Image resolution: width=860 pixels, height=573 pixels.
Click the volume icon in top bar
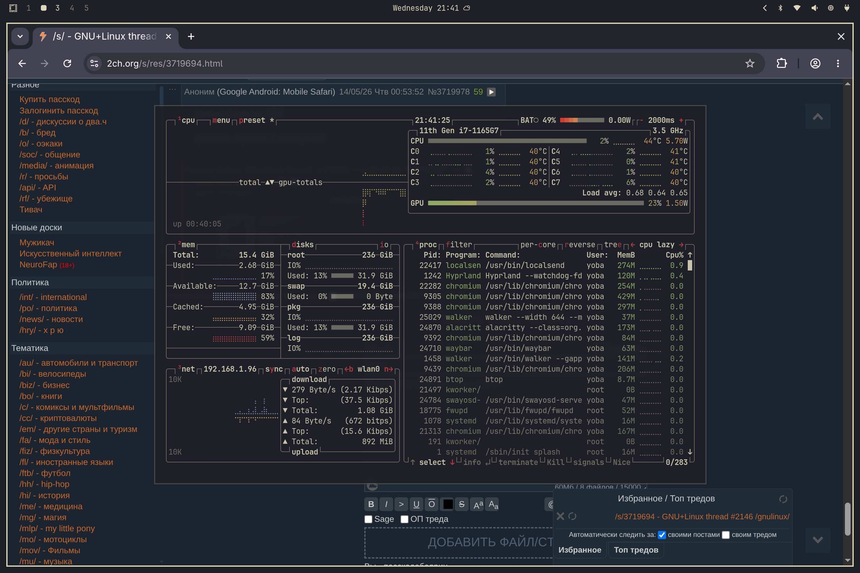coord(814,8)
